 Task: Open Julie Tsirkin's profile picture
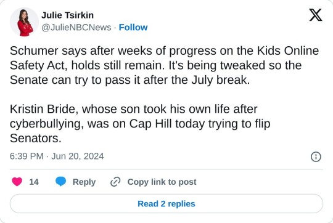(24, 22)
